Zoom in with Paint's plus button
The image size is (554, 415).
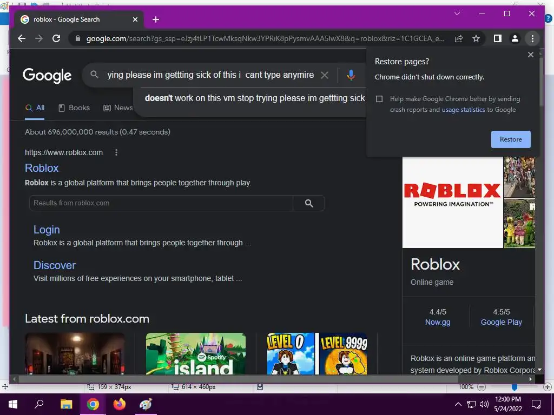point(548,387)
